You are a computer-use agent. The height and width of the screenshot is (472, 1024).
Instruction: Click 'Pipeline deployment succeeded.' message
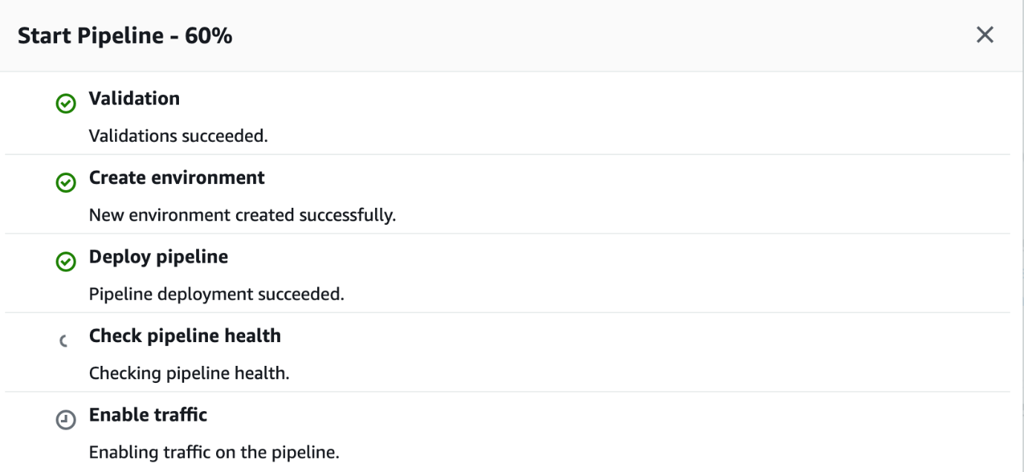pos(216,294)
